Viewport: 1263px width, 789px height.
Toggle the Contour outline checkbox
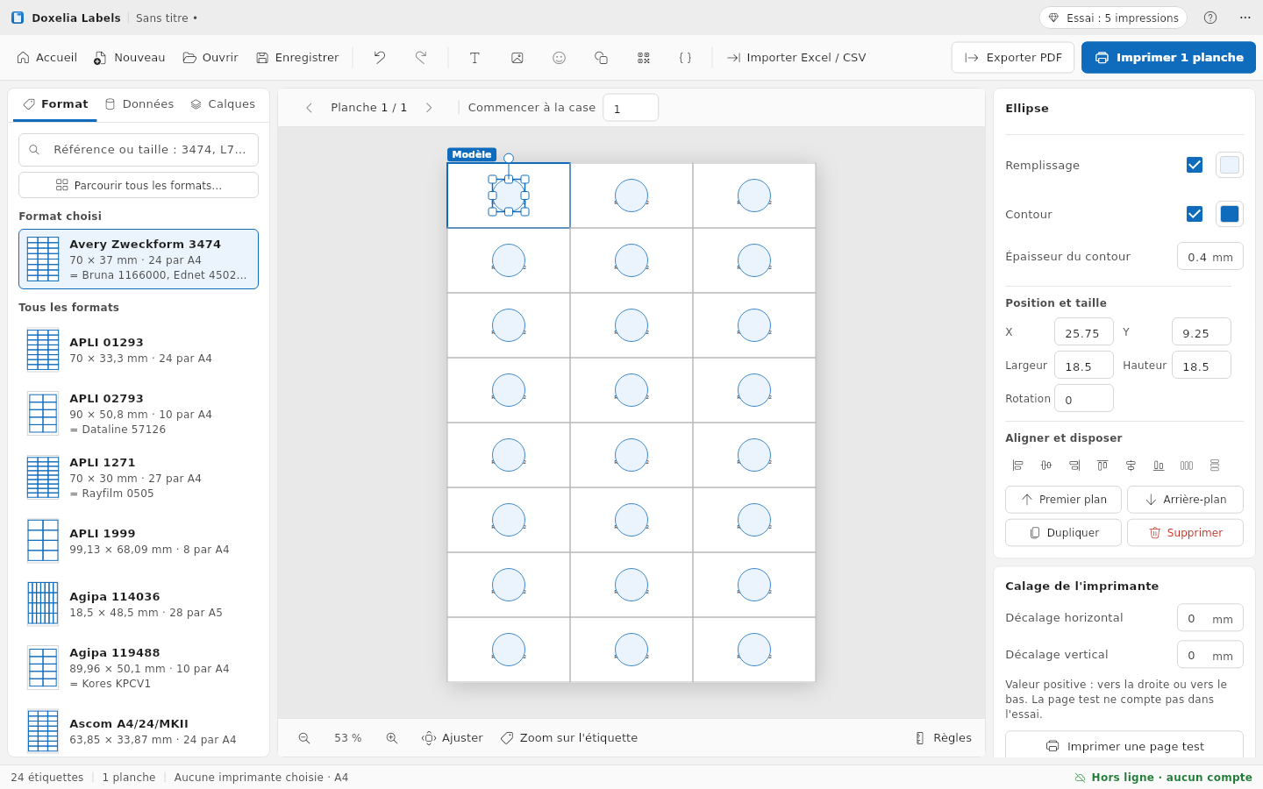[1195, 214]
